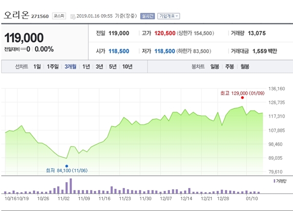Select the 1주일 line chart range
This screenshot has height=211, width=293.
coord(53,66)
